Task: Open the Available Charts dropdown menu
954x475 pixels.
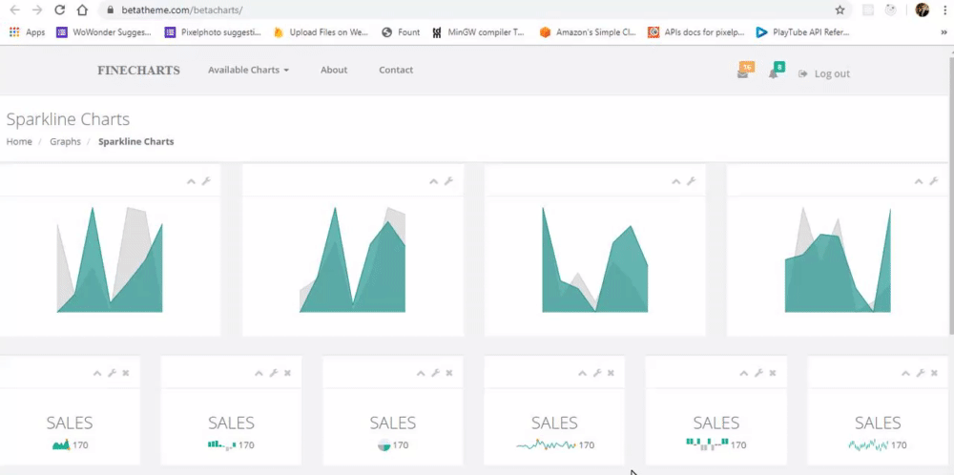Action: coord(248,70)
